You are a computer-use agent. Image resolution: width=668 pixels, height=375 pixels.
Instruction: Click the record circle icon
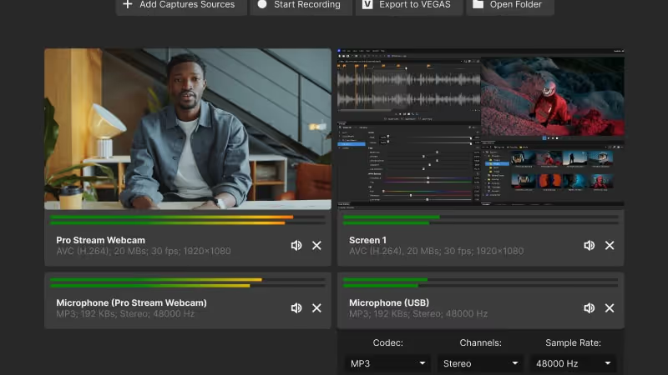click(262, 5)
